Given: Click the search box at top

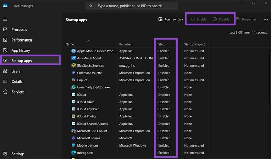Looking at the screenshot, I should [132, 6].
